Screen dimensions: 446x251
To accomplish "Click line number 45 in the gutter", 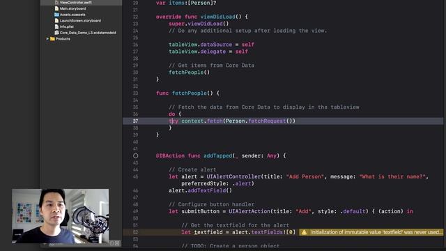I will pos(135,176).
